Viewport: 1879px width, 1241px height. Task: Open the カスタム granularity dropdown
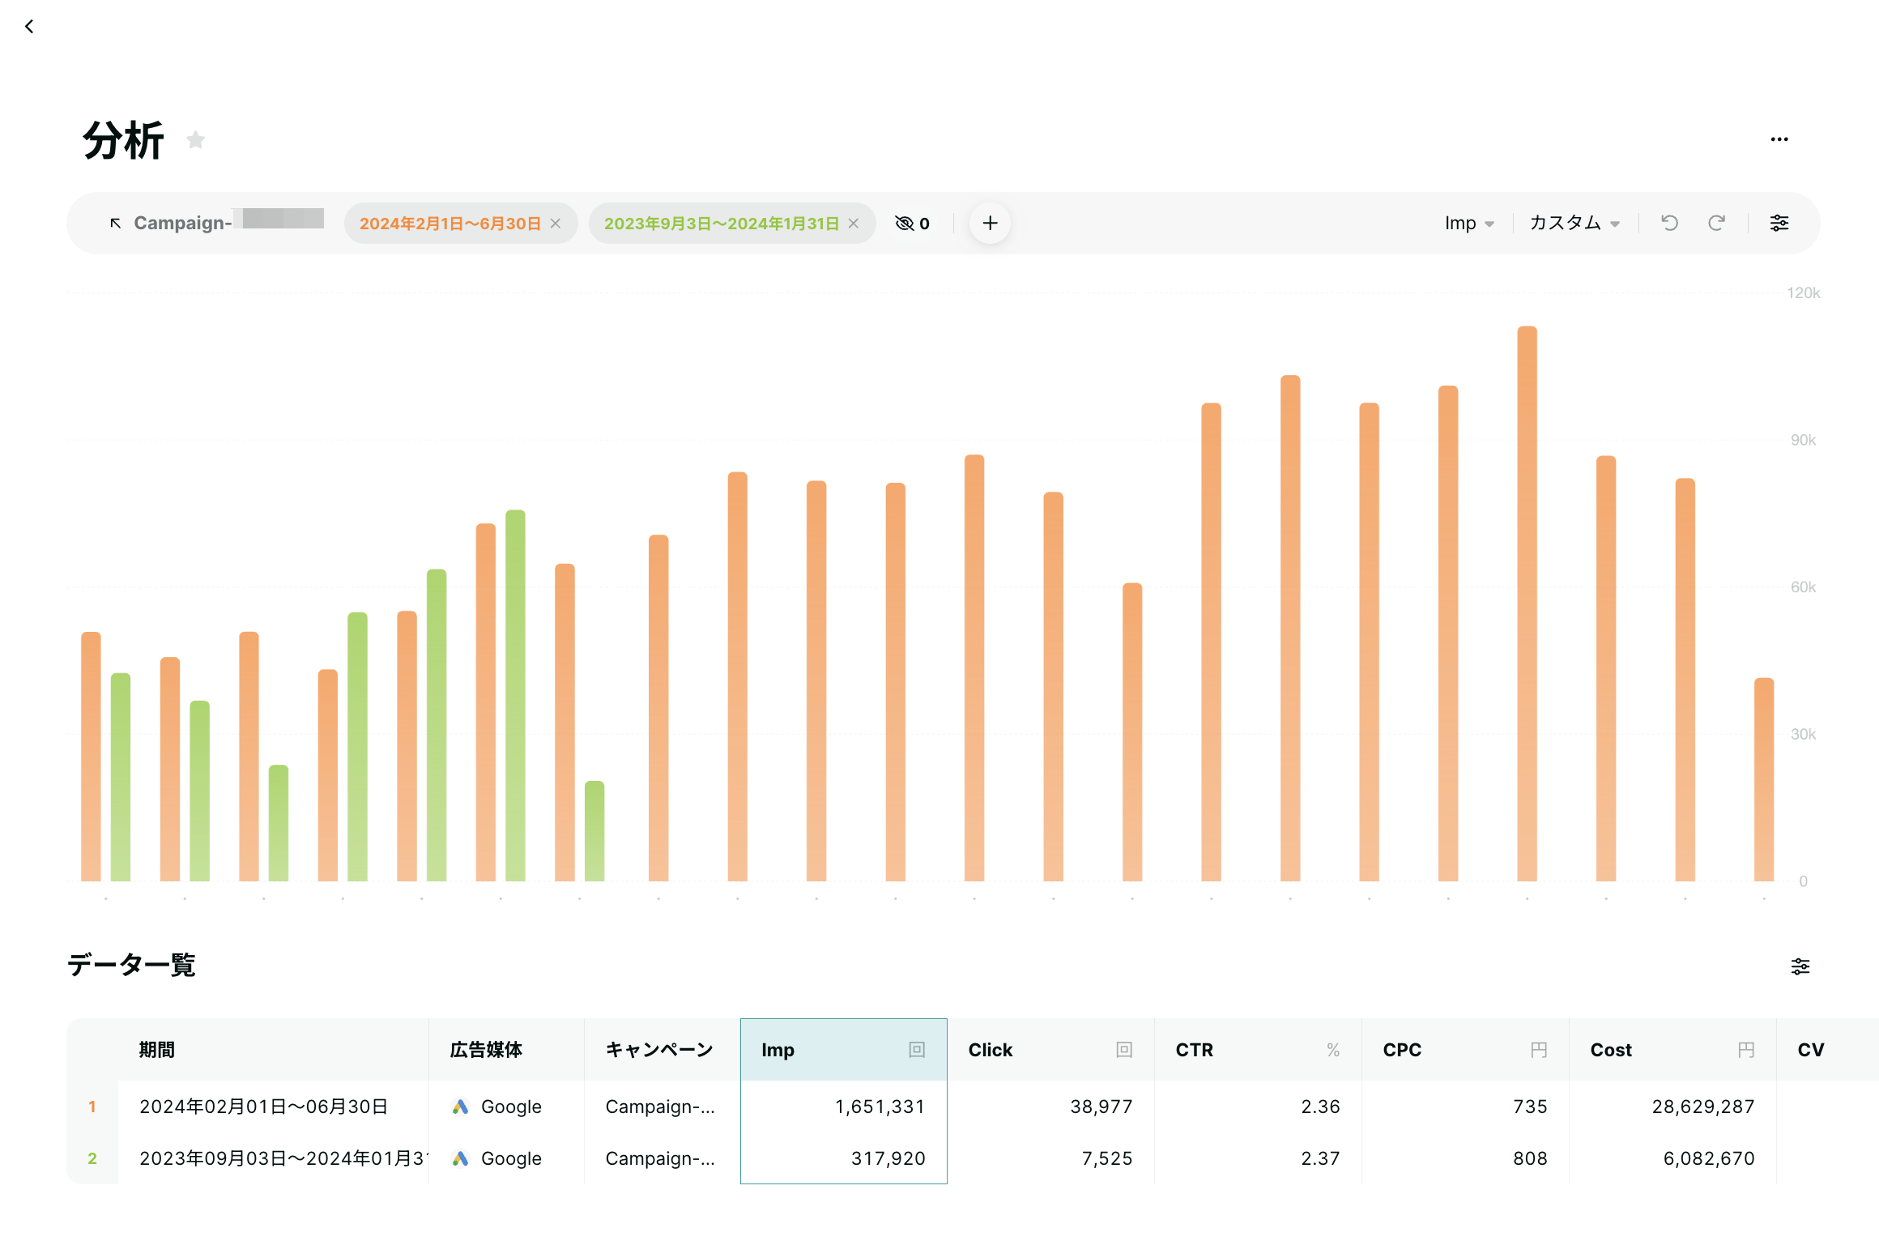tap(1574, 224)
